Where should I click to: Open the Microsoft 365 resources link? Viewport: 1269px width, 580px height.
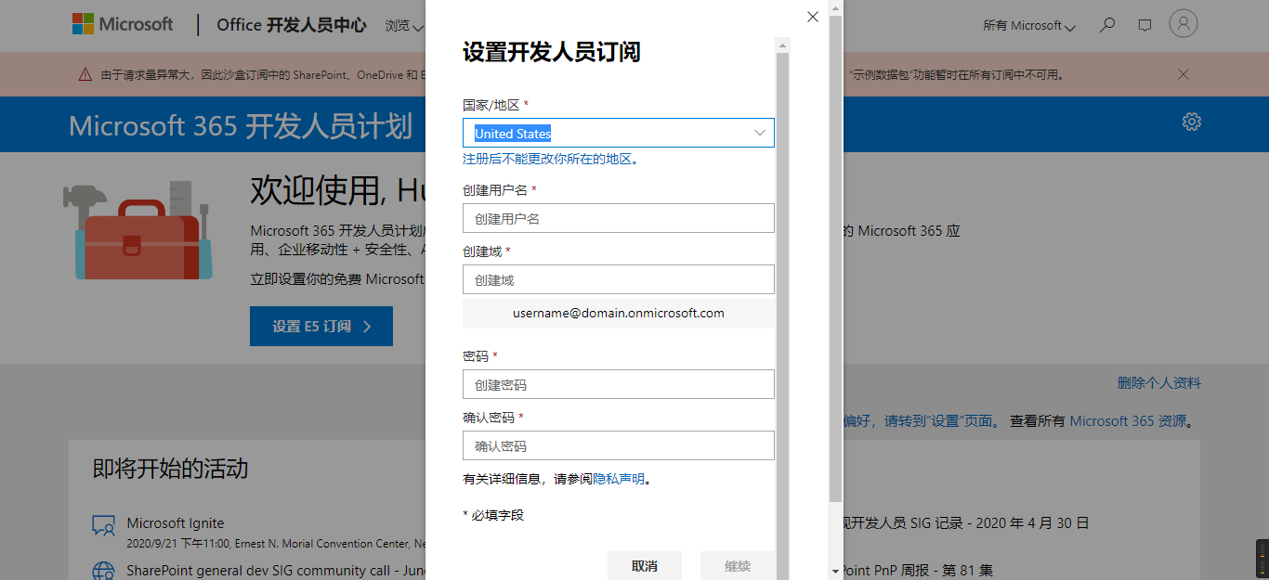coord(1128,420)
